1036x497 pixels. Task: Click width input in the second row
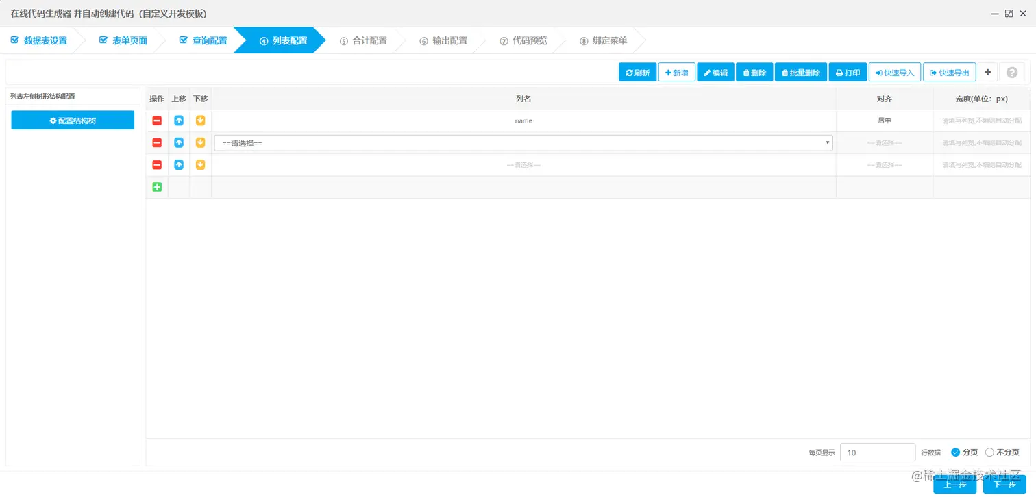(x=981, y=142)
